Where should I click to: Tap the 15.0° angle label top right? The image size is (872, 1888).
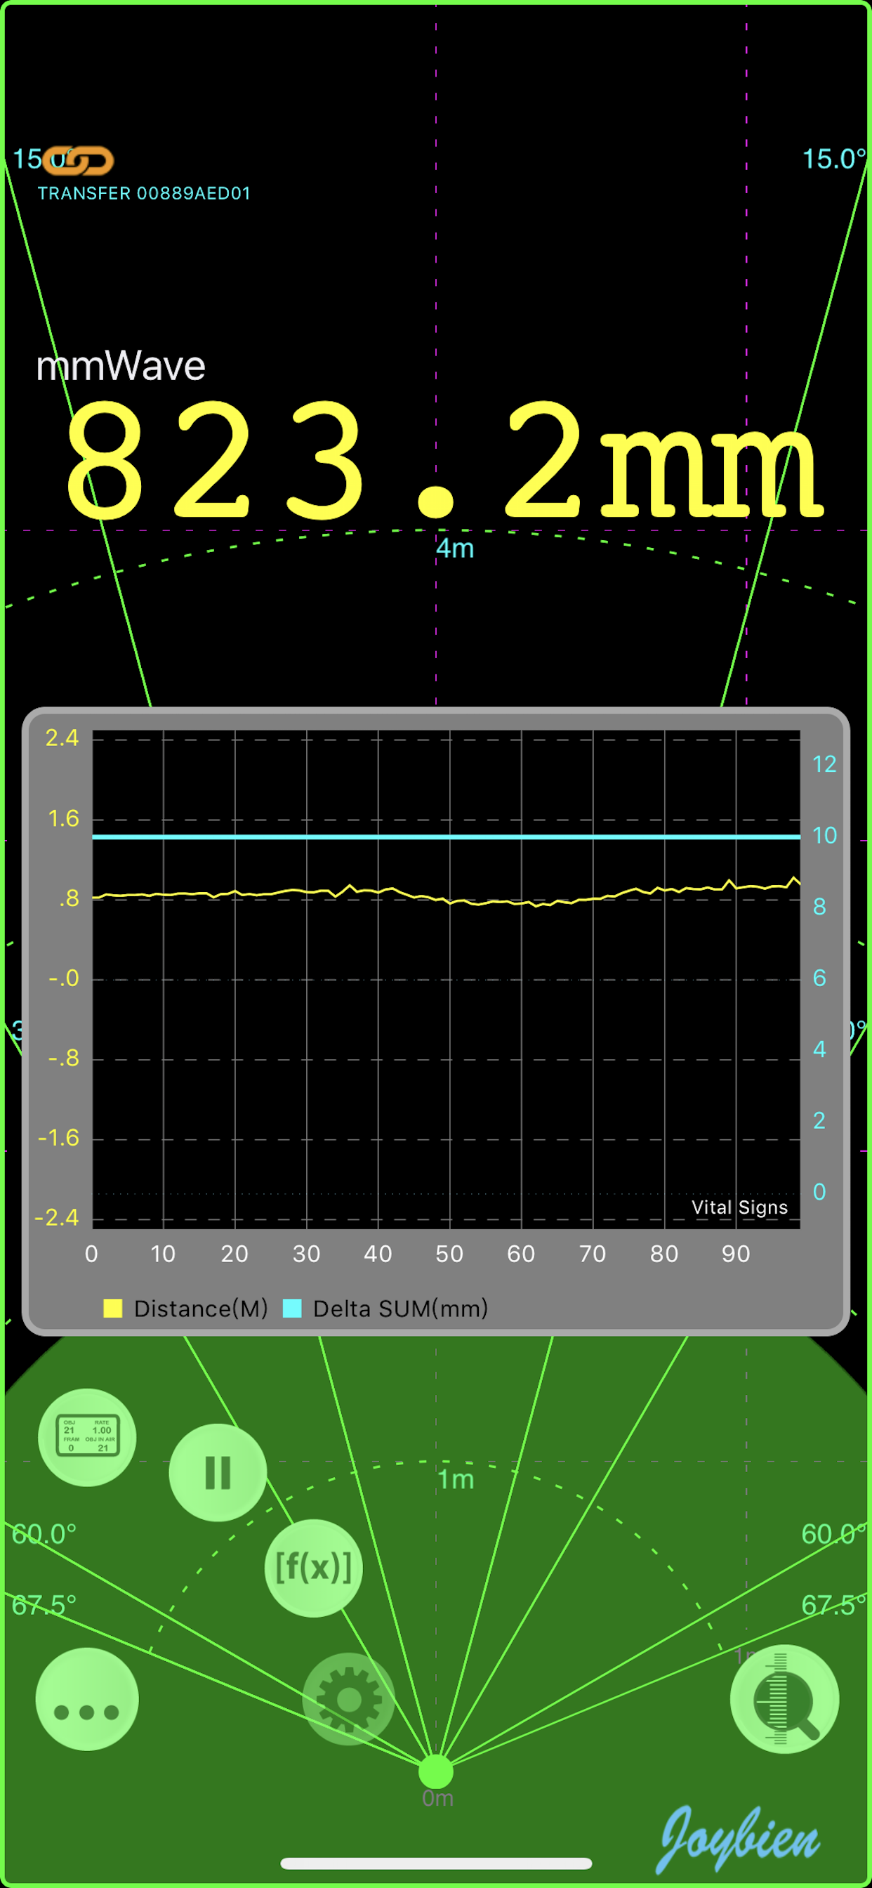(x=834, y=159)
